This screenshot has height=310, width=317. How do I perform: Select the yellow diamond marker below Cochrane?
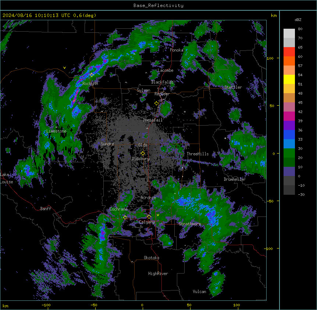[x=125, y=218]
